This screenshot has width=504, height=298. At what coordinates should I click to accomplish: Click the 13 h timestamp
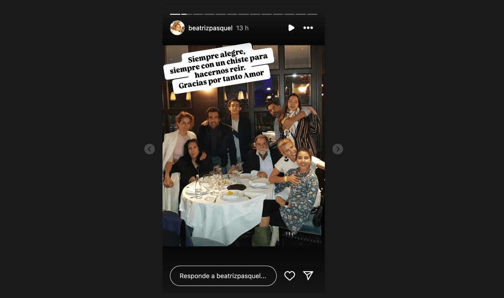(242, 28)
